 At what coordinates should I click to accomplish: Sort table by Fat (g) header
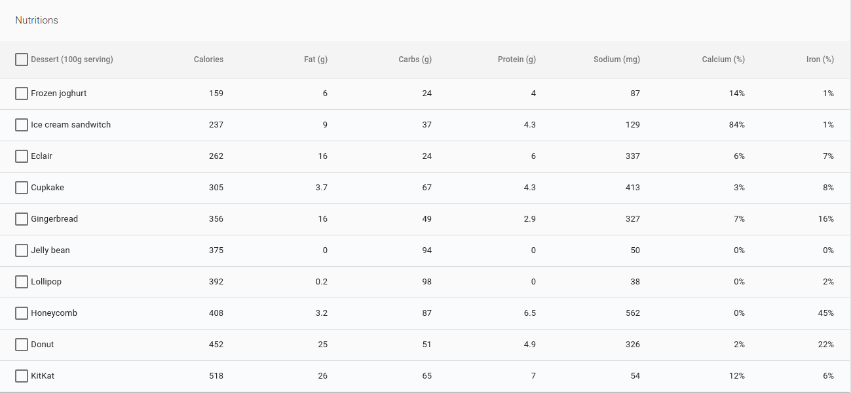pos(316,60)
